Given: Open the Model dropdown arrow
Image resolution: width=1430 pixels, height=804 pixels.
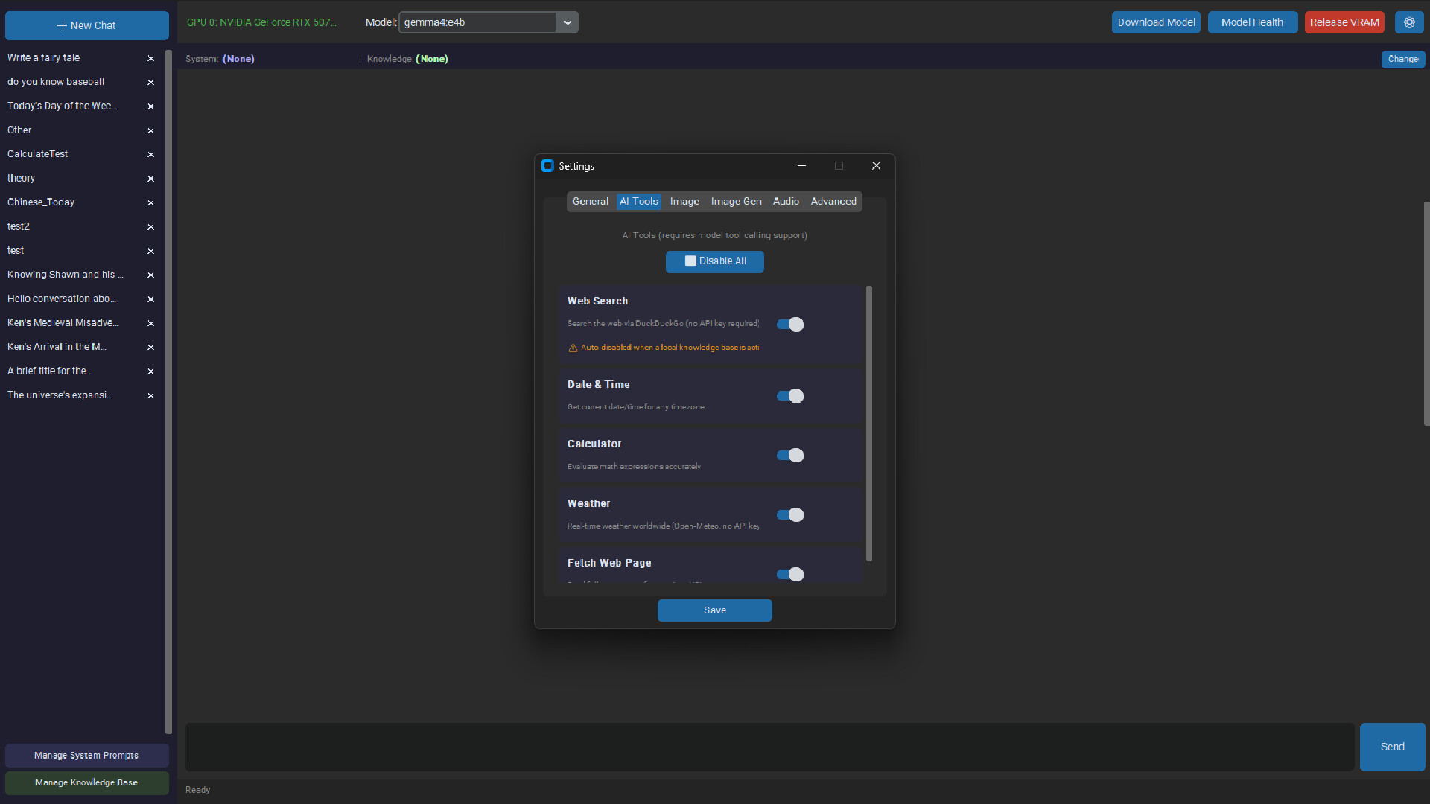Looking at the screenshot, I should (568, 22).
